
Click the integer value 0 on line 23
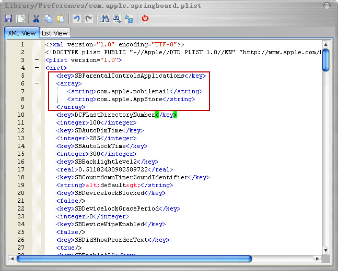[x=91, y=216]
